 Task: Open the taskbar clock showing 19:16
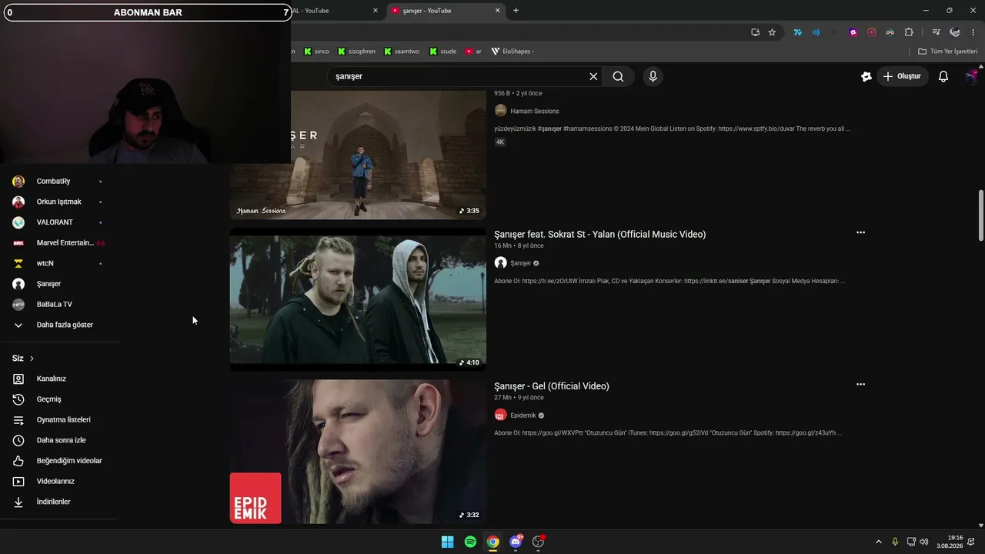click(x=950, y=542)
